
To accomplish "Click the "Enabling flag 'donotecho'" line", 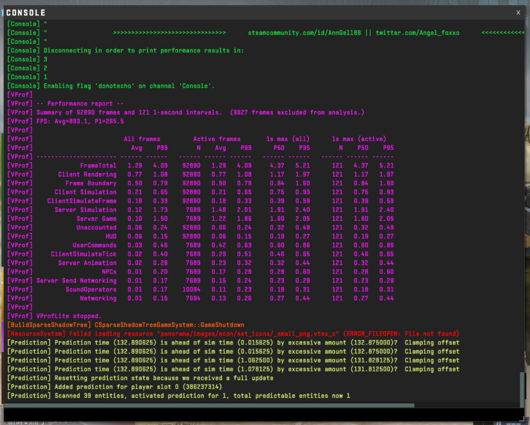I will tap(111, 86).
